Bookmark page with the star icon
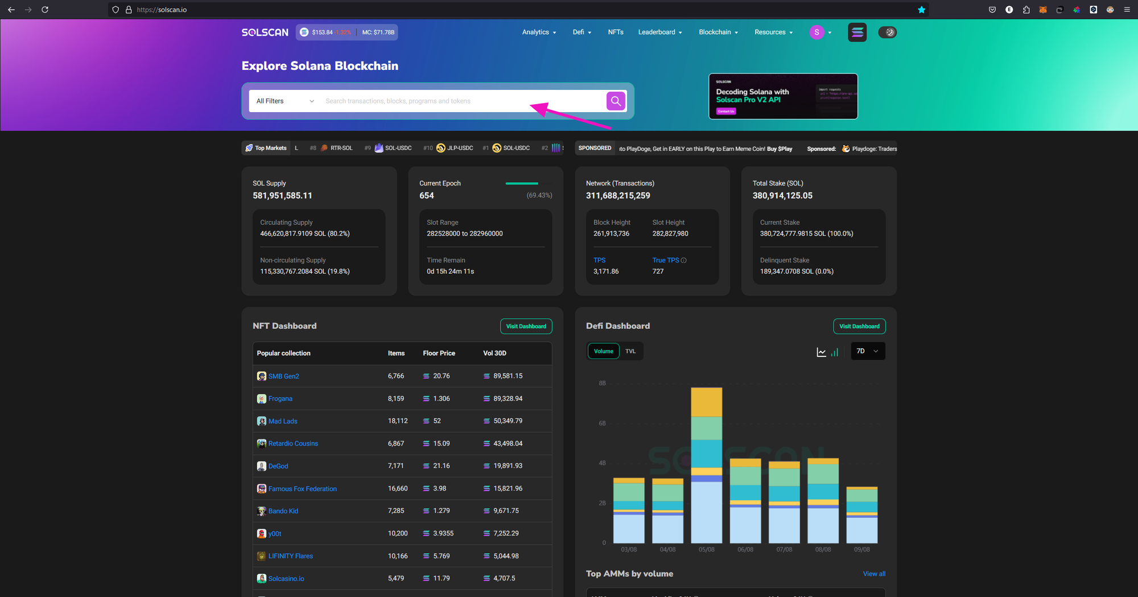1138x597 pixels. [921, 10]
